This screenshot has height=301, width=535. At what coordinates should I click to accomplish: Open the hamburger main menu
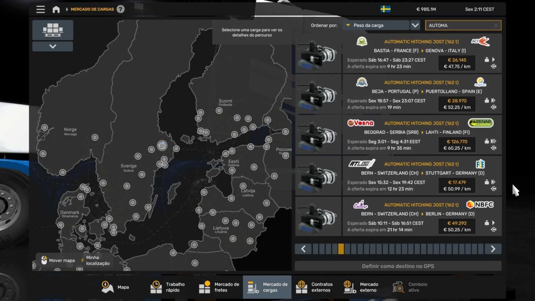[x=41, y=9]
